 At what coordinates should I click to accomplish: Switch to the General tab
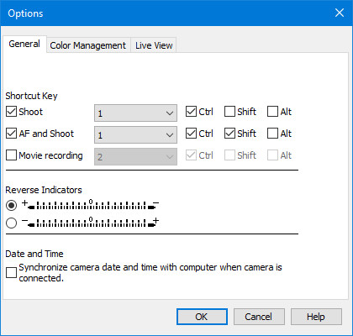click(24, 44)
